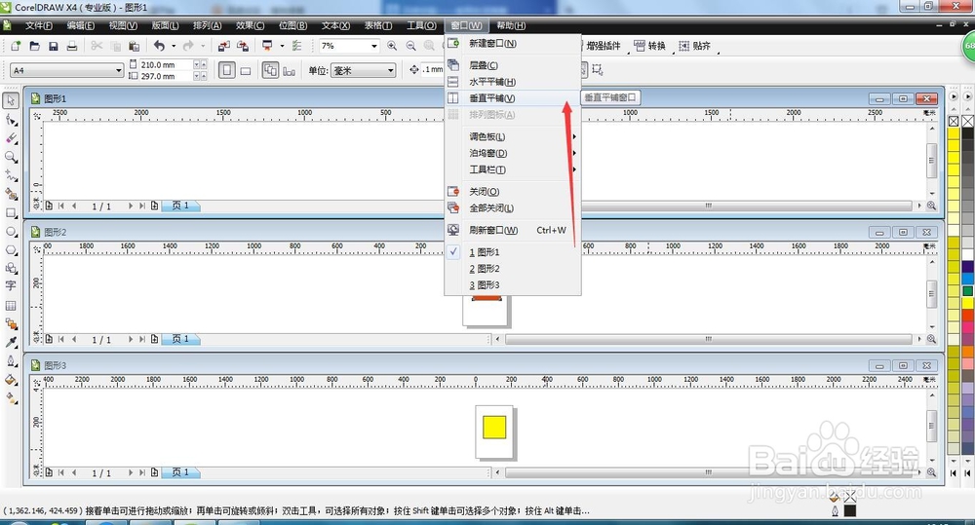Select the Freehand drawing tool
This screenshot has height=525, width=975.
11,175
